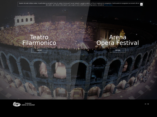Open the Privacy Policy link

click(x=108, y=5)
